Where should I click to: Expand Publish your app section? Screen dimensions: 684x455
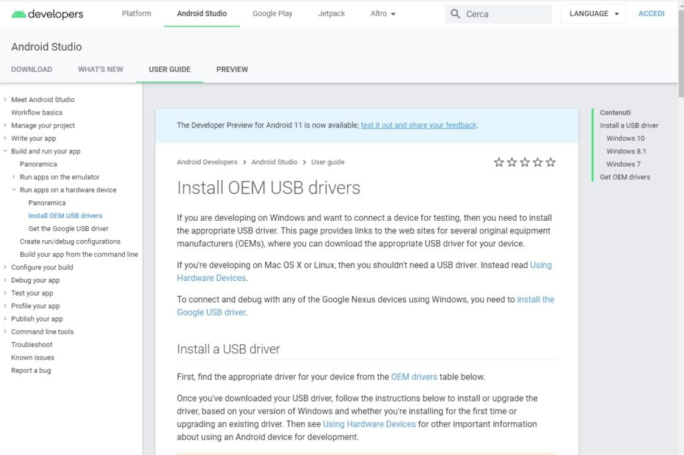click(x=5, y=319)
